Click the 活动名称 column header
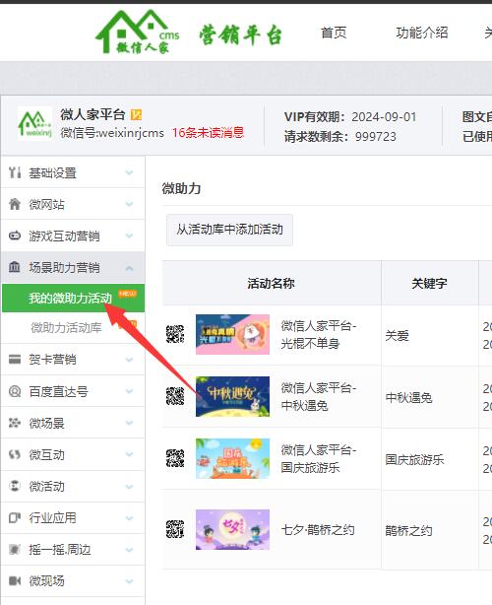 click(x=272, y=283)
